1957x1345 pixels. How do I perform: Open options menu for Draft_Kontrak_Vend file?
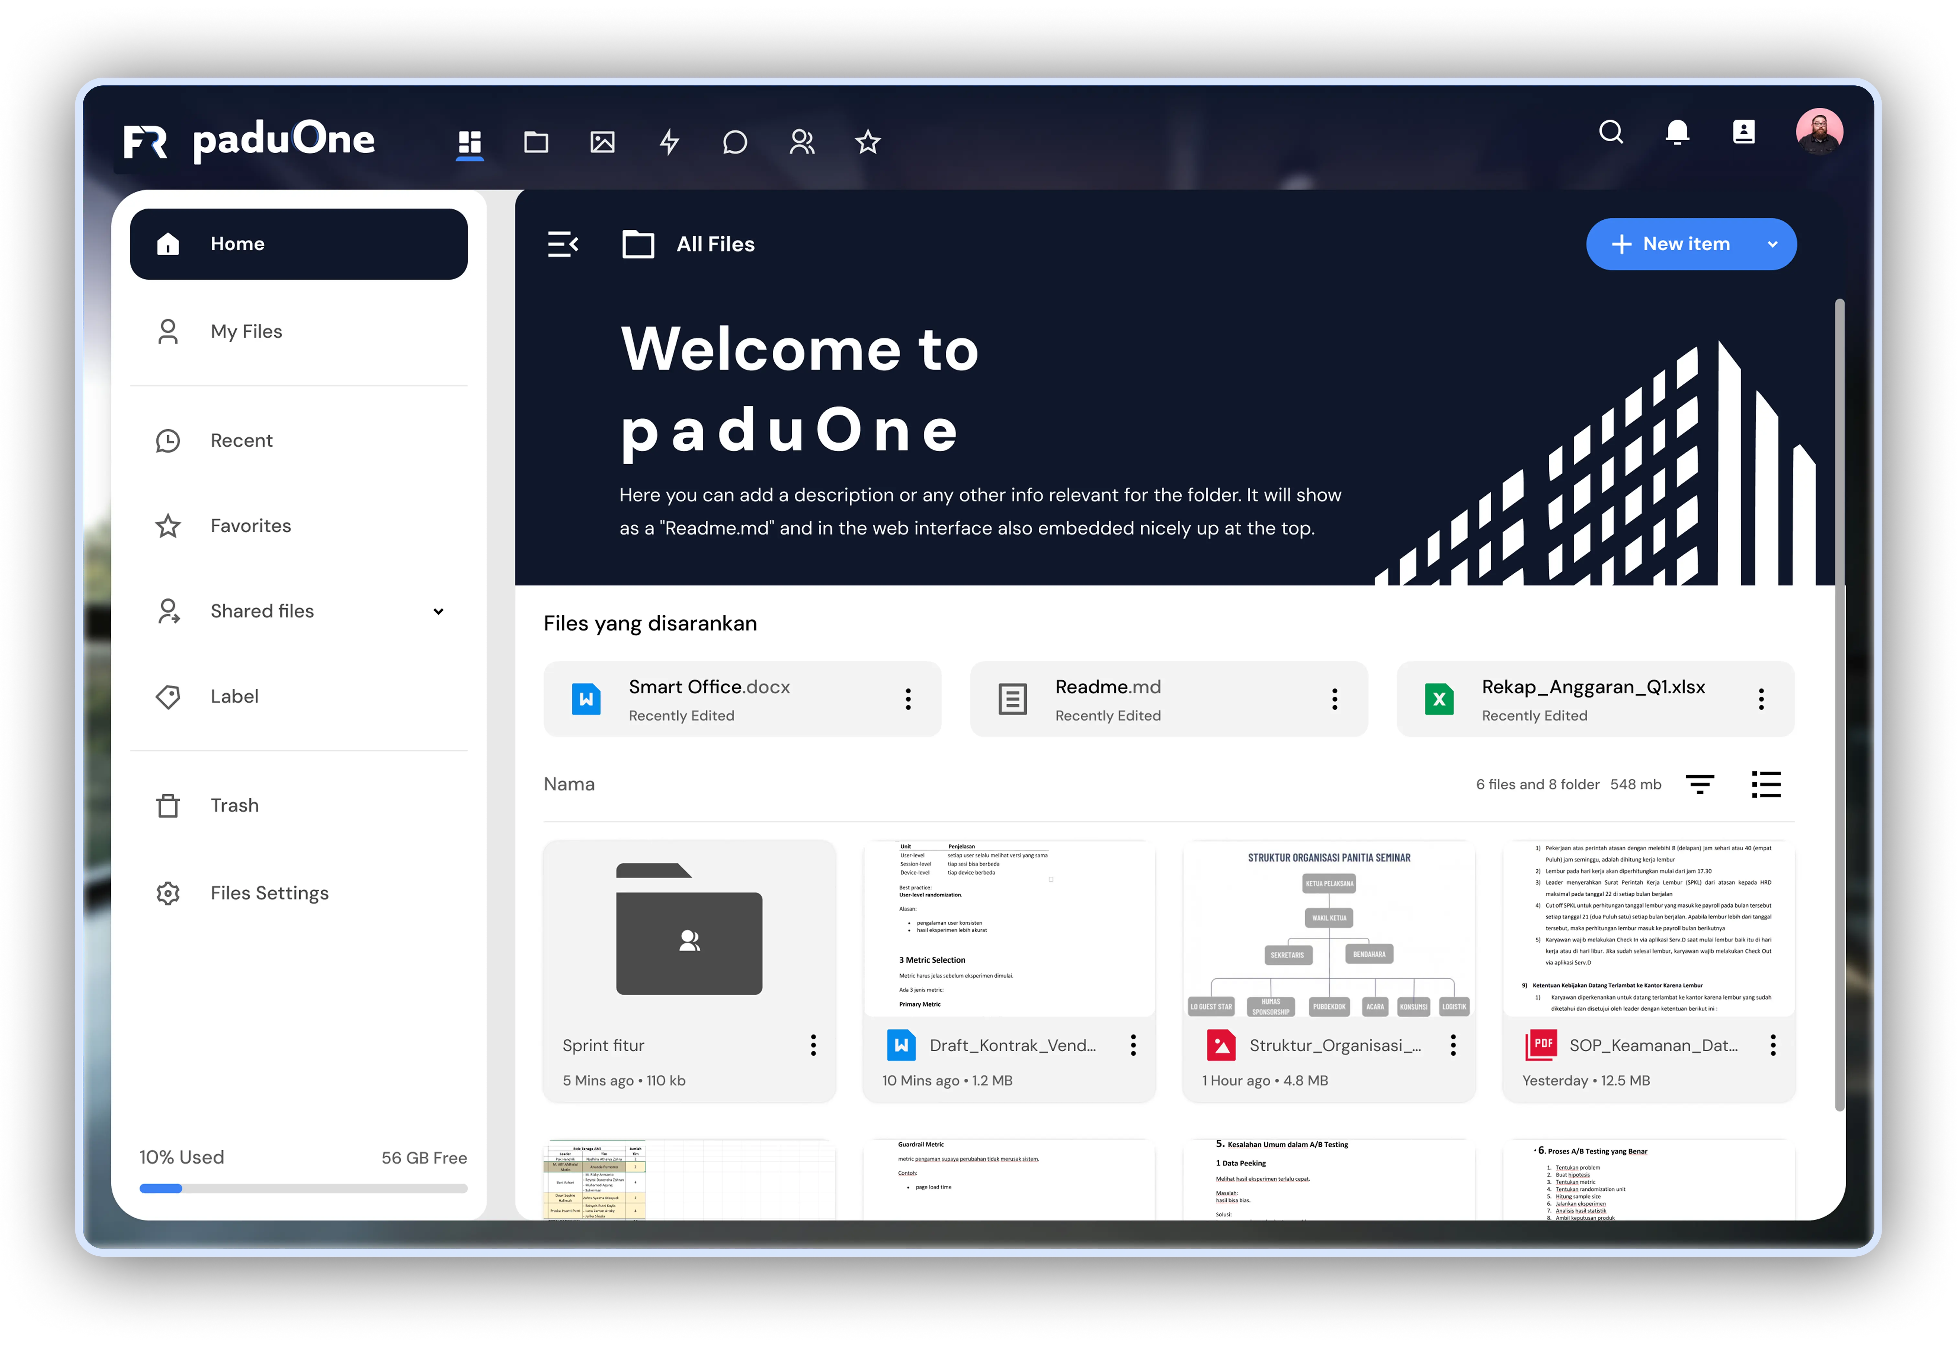1133,1045
